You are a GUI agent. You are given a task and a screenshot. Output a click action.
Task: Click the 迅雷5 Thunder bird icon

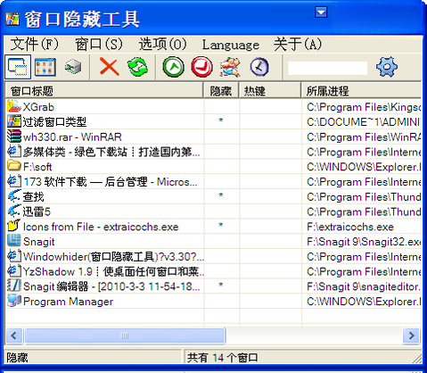tap(14, 211)
